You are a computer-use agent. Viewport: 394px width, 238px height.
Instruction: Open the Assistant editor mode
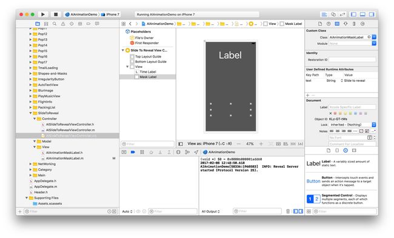(x=333, y=15)
